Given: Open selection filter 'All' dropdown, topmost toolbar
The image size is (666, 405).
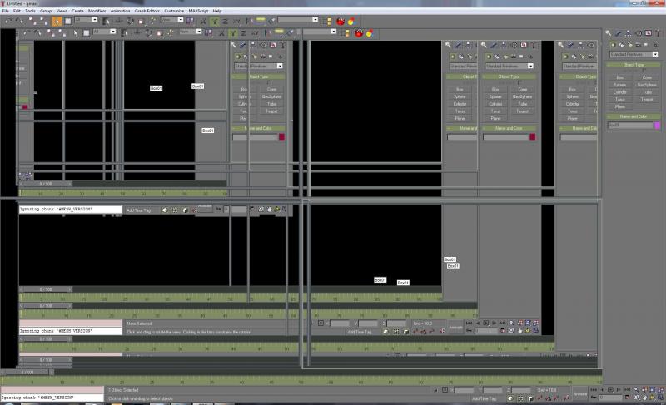Looking at the screenshot, I should click(86, 19).
